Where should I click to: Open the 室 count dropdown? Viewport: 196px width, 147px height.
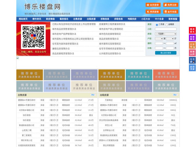click(x=159, y=39)
